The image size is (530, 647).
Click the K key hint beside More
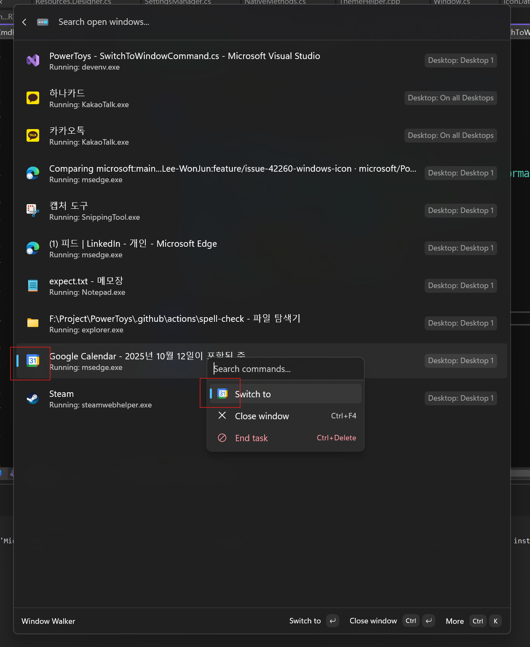[495, 621]
